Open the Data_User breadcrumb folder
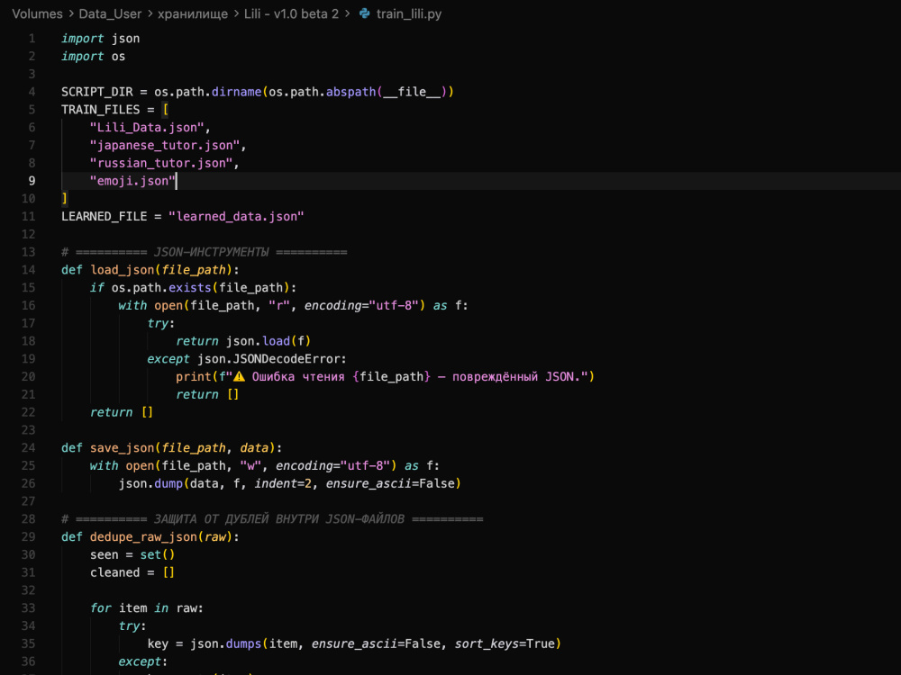This screenshot has width=901, height=675. (x=110, y=13)
